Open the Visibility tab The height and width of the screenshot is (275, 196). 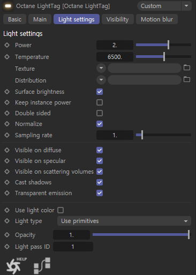click(x=117, y=19)
